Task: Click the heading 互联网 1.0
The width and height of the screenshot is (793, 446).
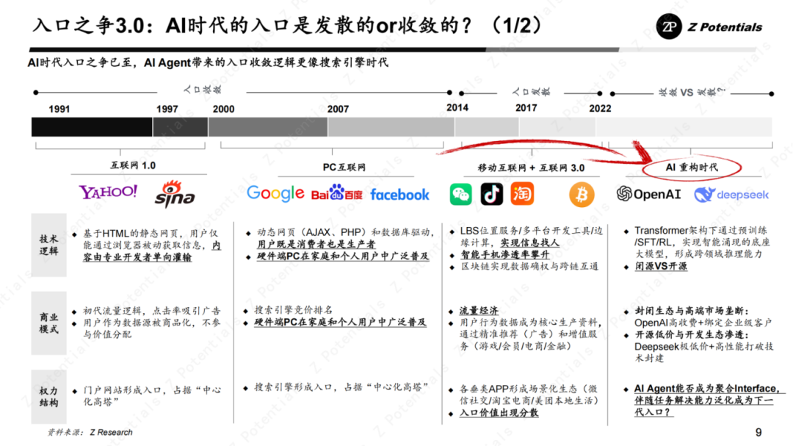Action: 133,165
